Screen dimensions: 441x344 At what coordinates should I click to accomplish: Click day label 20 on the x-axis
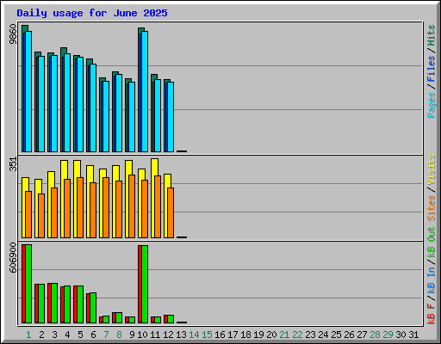[271, 335]
